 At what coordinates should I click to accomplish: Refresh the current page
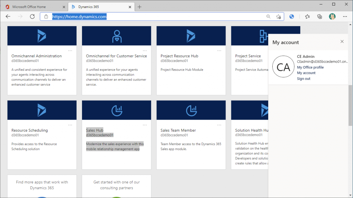pyautogui.click(x=32, y=16)
